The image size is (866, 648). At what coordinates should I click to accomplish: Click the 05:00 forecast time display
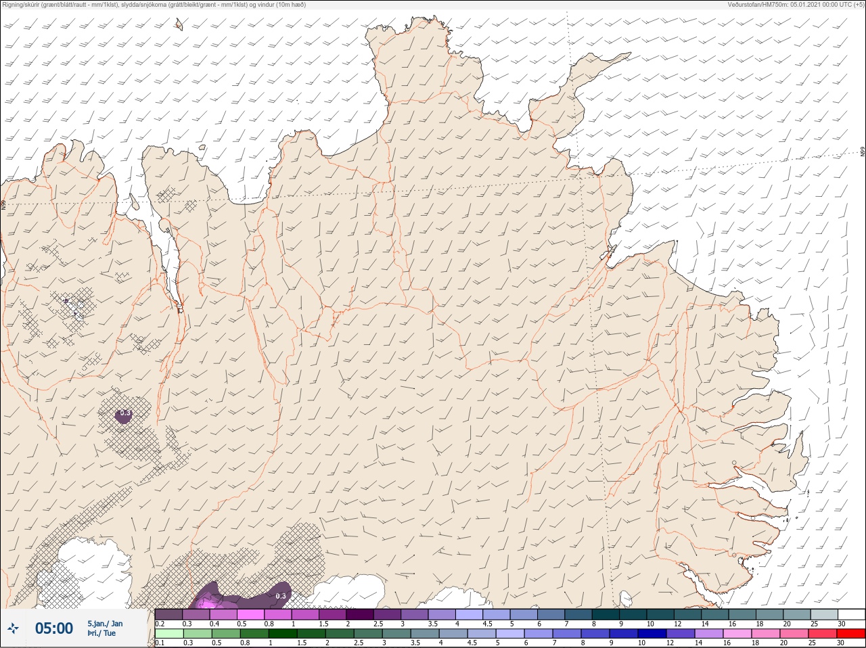(53, 628)
